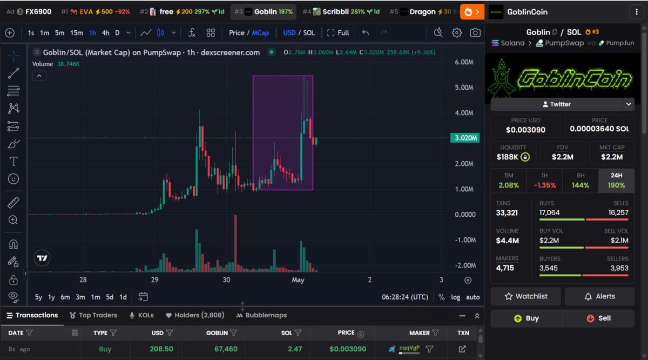Open the KOLs tab
Viewport: 648px width, 360px height.
click(141, 315)
